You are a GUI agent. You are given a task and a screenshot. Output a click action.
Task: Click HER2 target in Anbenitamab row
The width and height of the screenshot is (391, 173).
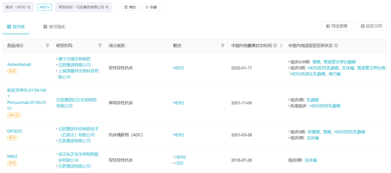click(178, 68)
